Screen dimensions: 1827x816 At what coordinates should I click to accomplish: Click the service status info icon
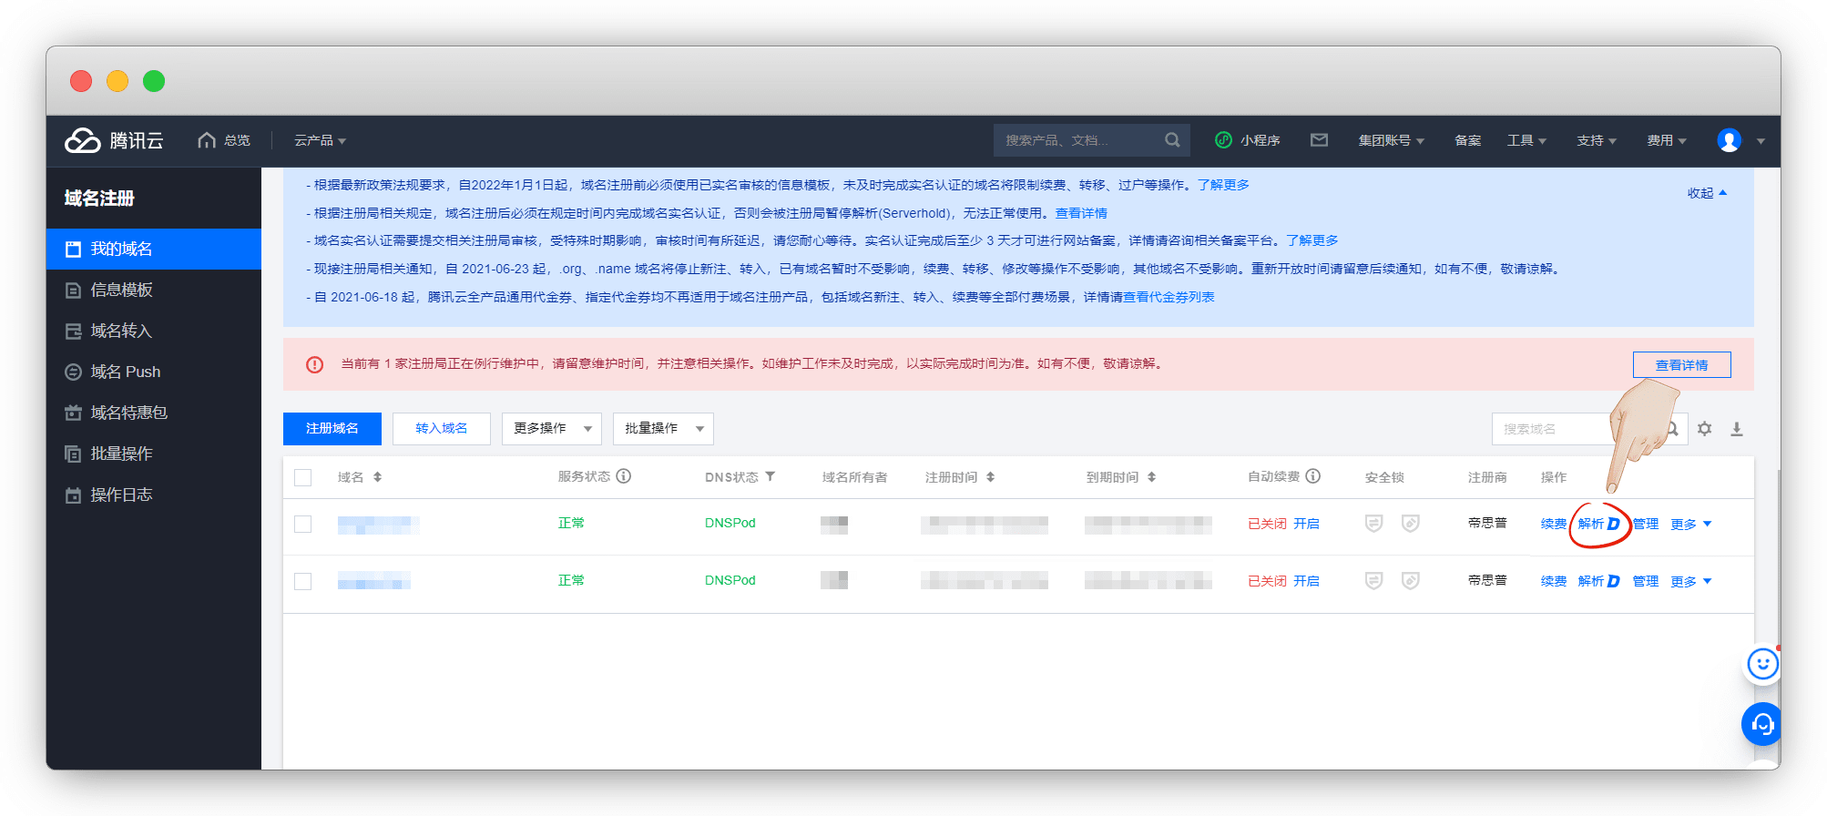[624, 476]
